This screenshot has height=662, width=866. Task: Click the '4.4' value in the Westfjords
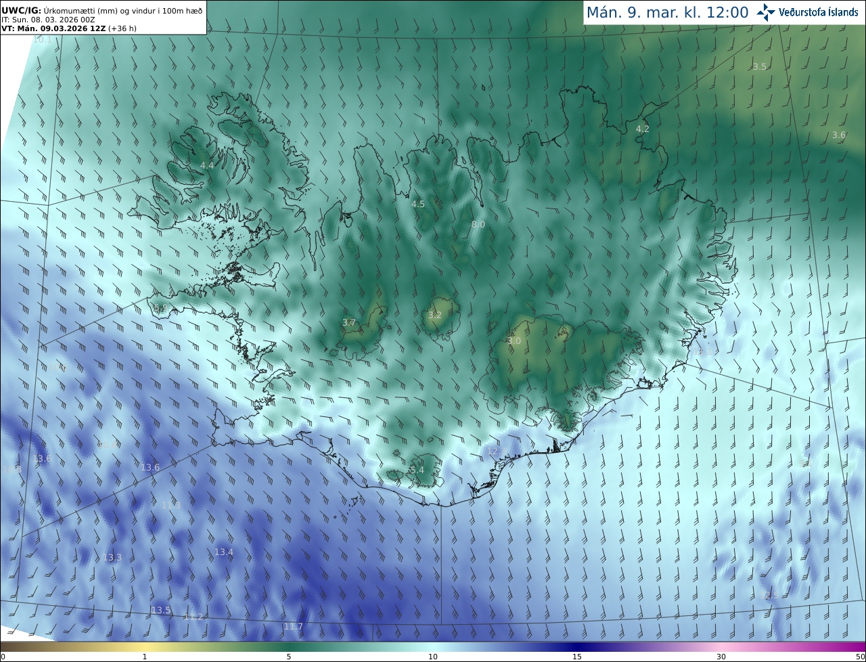(207, 166)
